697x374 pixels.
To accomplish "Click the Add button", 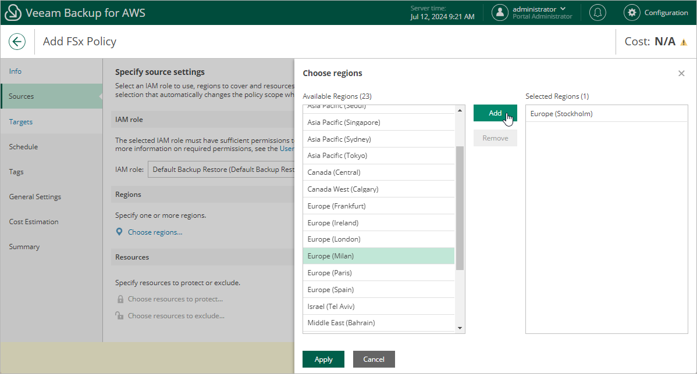I will coord(495,113).
